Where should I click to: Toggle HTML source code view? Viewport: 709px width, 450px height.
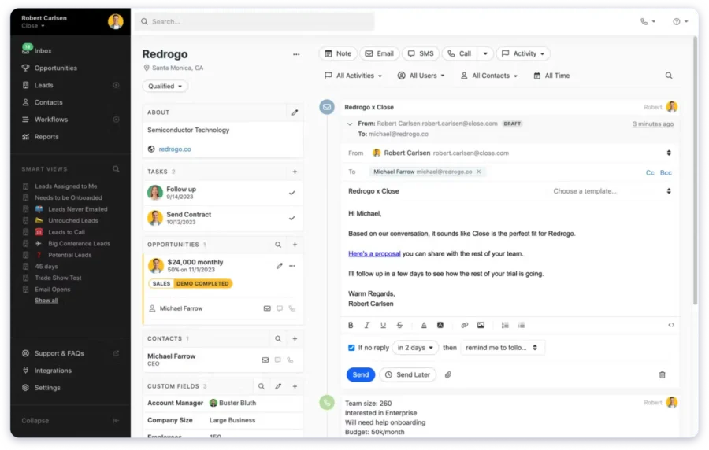[671, 325]
